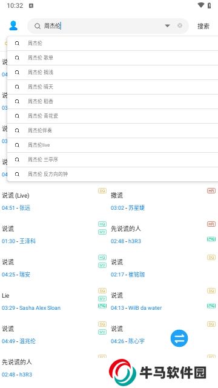The width and height of the screenshot is (218, 388).
Task: Expand the search box dropdown arrow
Action: 167,25
